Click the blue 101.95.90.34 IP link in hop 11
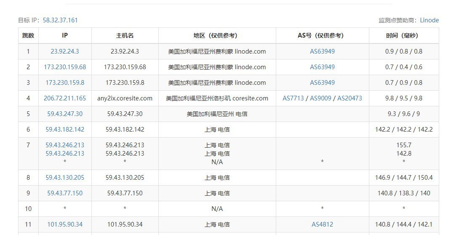467x235 pixels. (x=65, y=224)
